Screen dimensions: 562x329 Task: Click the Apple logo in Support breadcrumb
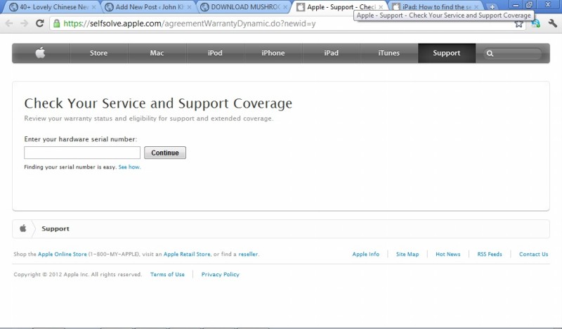point(23,228)
